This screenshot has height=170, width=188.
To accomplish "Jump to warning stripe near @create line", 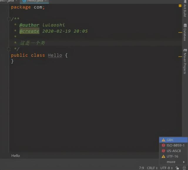I will point(180,32).
